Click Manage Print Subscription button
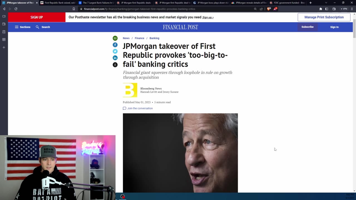356x200 pixels. click(324, 17)
